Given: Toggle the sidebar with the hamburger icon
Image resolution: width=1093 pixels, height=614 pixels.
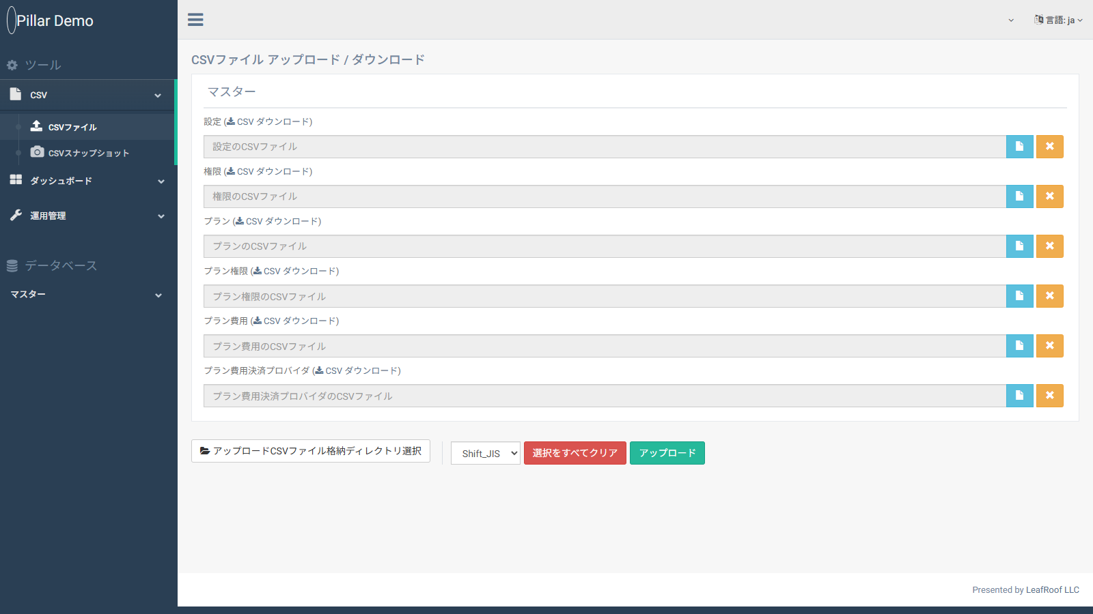Looking at the screenshot, I should click(x=195, y=20).
